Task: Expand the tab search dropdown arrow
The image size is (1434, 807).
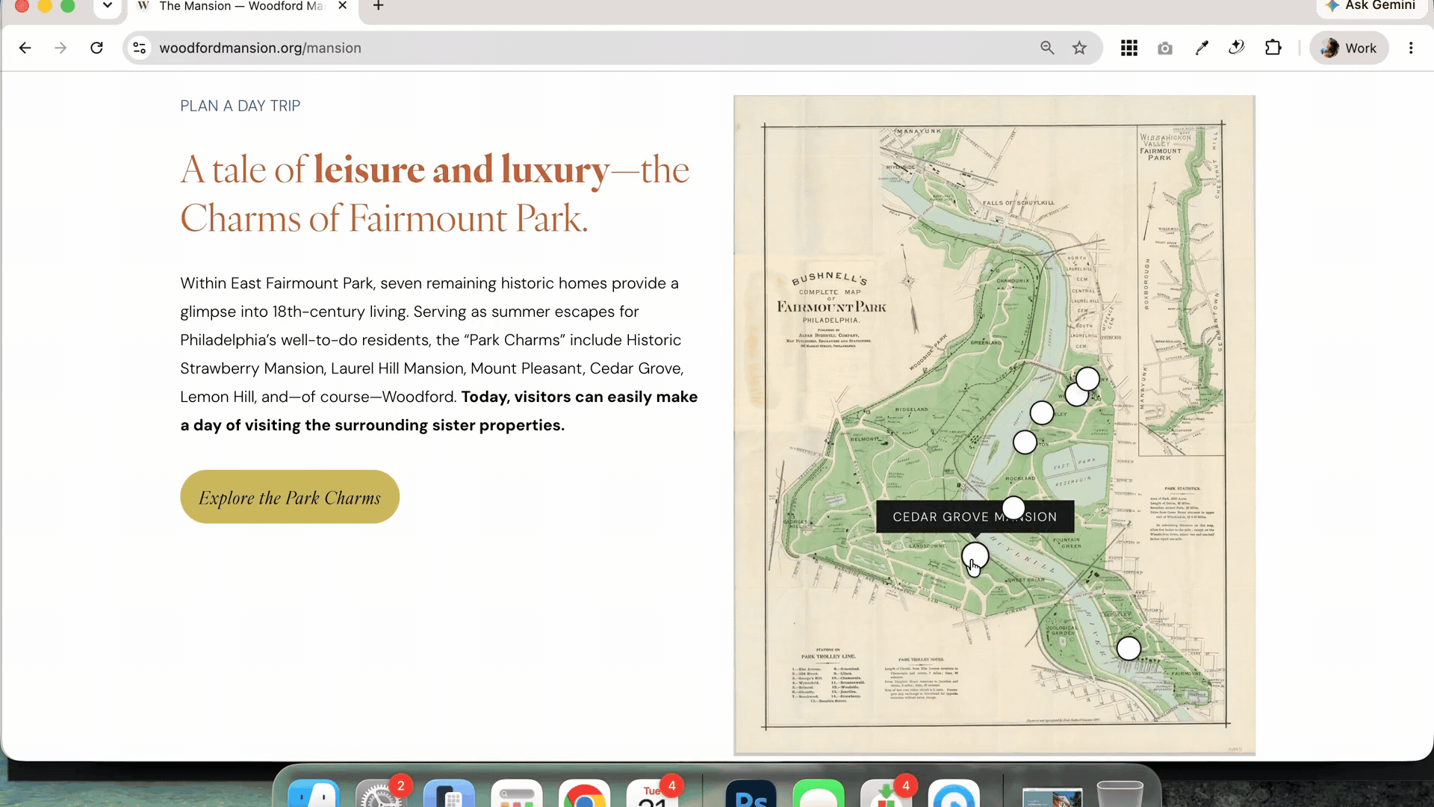Action: pyautogui.click(x=108, y=6)
